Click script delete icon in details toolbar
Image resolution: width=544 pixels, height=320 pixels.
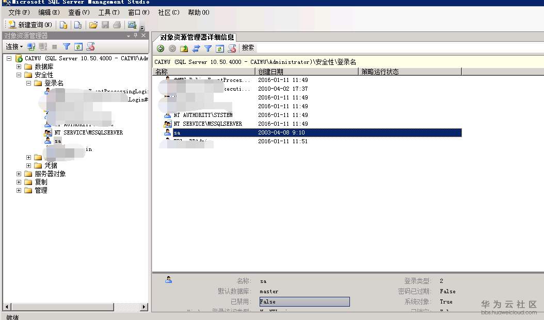[x=231, y=48]
